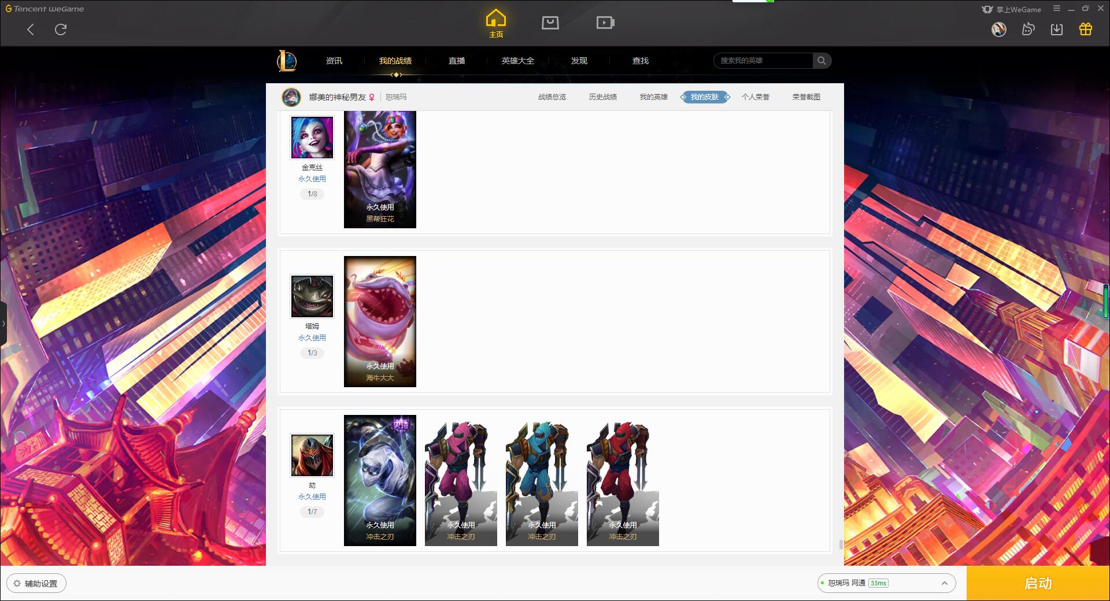This screenshot has width=1110, height=601.
Task: Click the 恕瑞玛 server label beside name
Action: click(x=396, y=97)
